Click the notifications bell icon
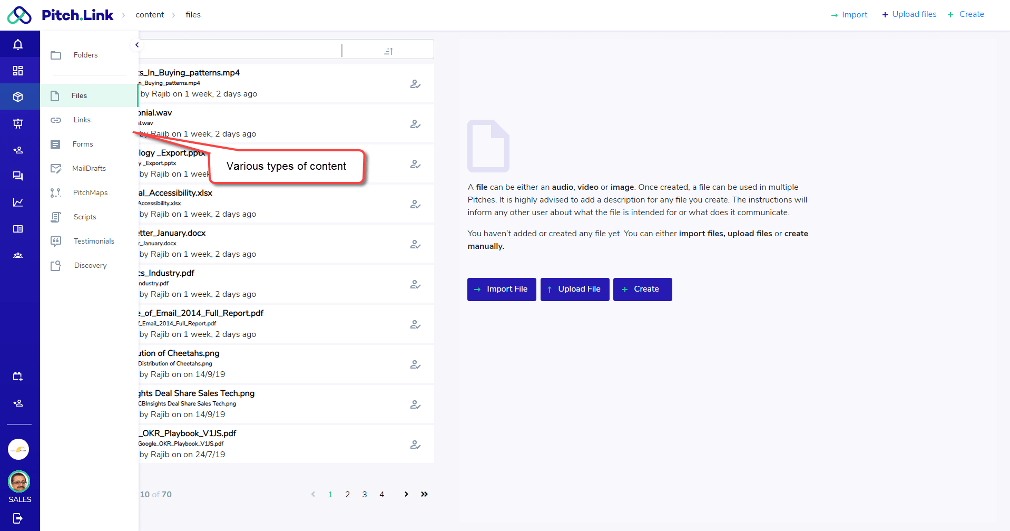This screenshot has height=531, width=1010. pyautogui.click(x=18, y=44)
